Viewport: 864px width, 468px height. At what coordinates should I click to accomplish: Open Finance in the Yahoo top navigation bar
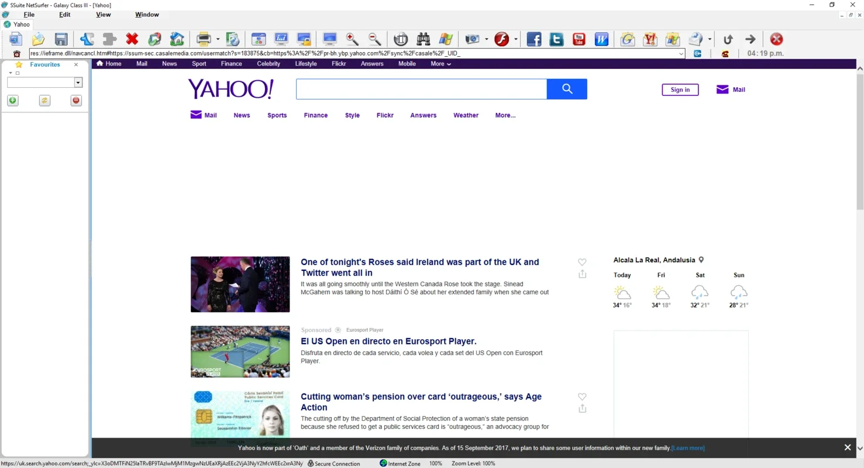[231, 64]
